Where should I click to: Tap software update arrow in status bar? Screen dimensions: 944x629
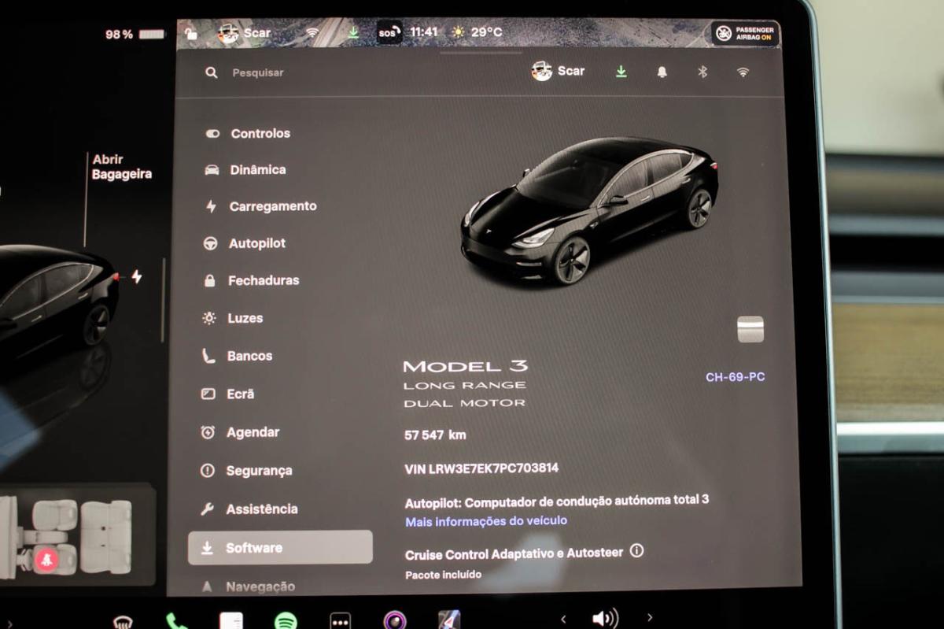pyautogui.click(x=353, y=33)
